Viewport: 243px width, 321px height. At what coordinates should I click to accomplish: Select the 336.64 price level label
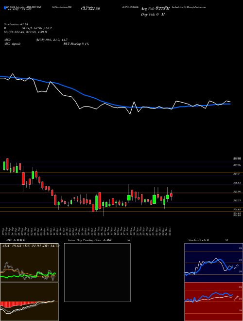tap(237, 182)
